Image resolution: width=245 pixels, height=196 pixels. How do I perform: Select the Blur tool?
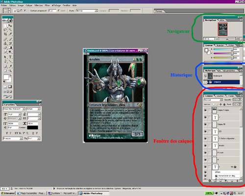[5, 52]
